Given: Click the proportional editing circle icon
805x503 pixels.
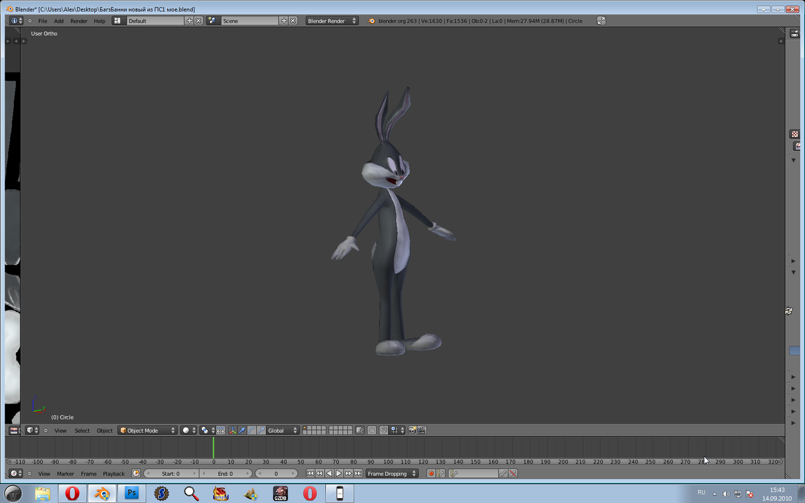Looking at the screenshot, I should (x=372, y=431).
